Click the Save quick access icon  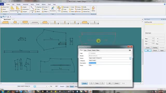tap(1, 17)
